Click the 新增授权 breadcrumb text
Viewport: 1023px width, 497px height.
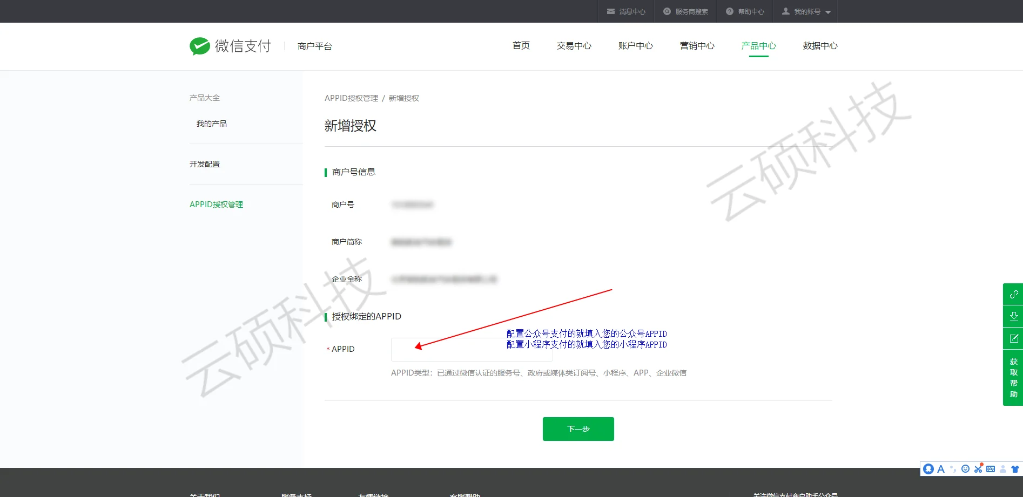[x=404, y=98]
